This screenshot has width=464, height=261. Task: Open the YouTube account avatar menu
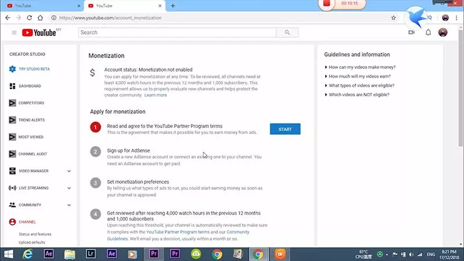tap(443, 32)
